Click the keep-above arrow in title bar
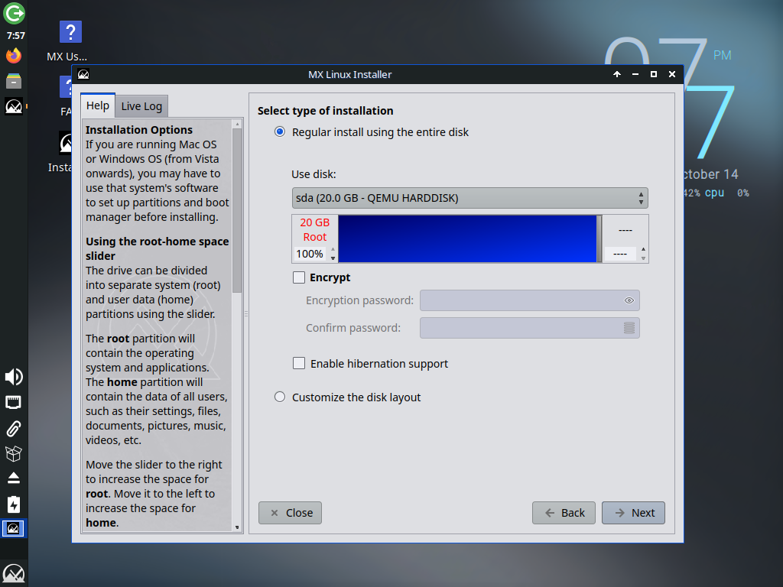 [617, 74]
